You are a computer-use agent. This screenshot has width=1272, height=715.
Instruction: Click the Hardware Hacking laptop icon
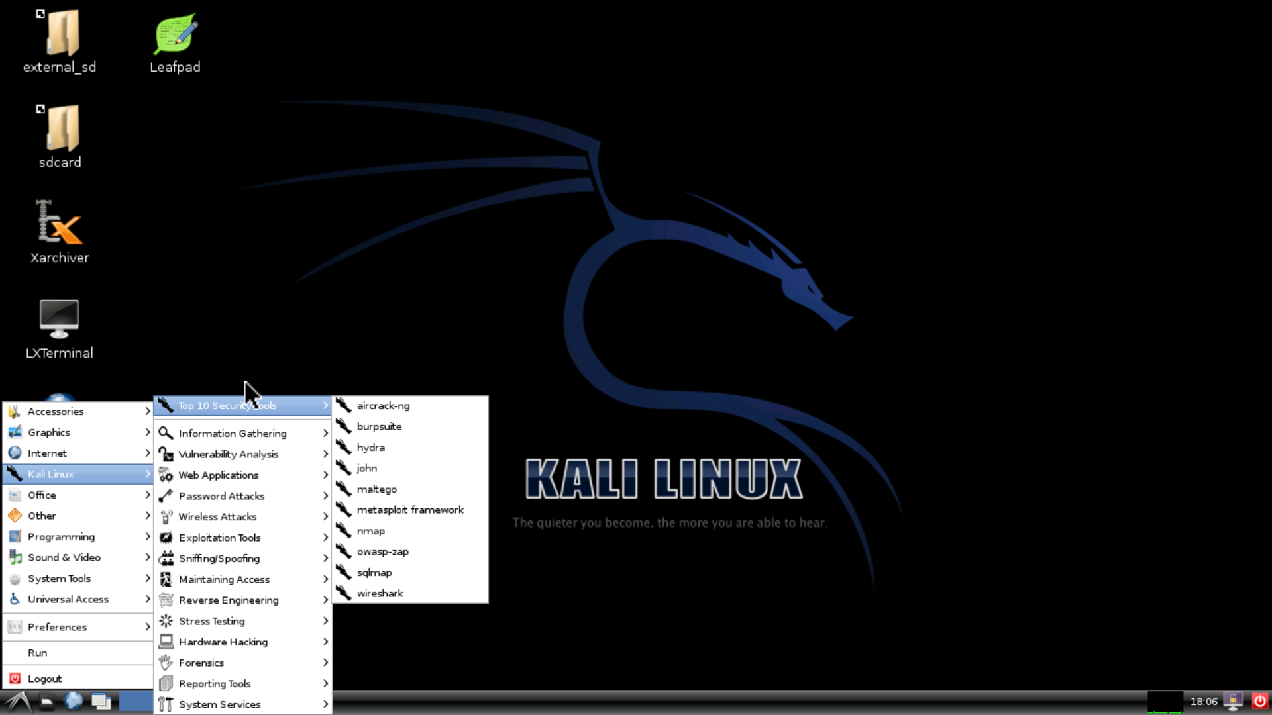[166, 642]
